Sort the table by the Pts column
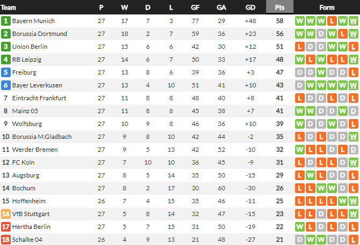 pos(280,8)
